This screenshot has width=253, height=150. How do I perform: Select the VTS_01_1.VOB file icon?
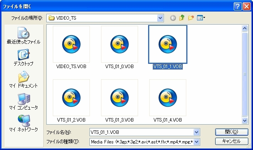click(168, 44)
